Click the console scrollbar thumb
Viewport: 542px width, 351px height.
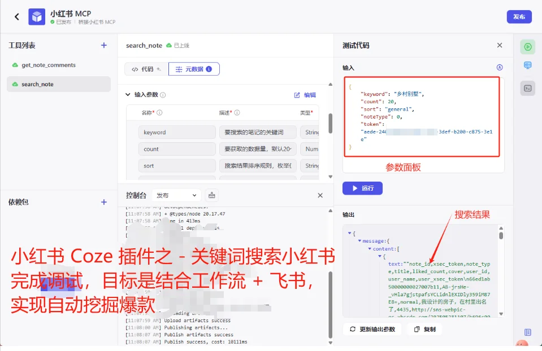pyautogui.click(x=331, y=304)
